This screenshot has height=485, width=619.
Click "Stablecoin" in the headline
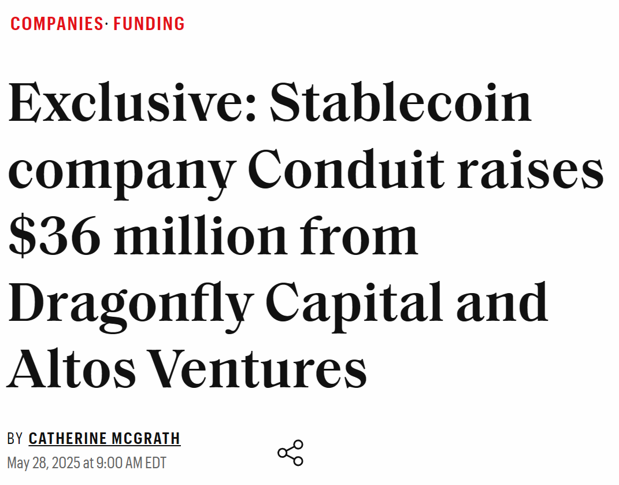(401, 104)
